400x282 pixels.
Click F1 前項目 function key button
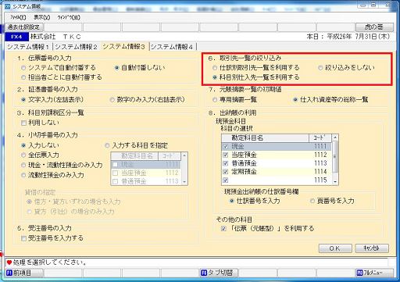point(24,273)
